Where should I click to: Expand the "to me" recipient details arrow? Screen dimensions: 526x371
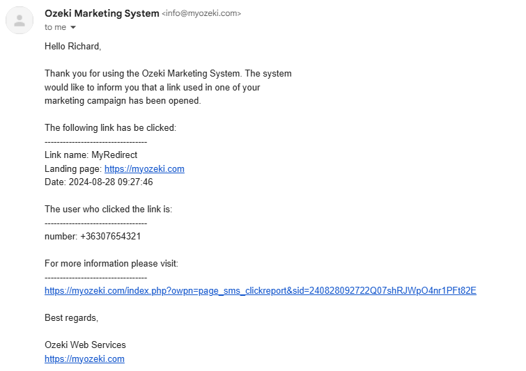tap(73, 27)
